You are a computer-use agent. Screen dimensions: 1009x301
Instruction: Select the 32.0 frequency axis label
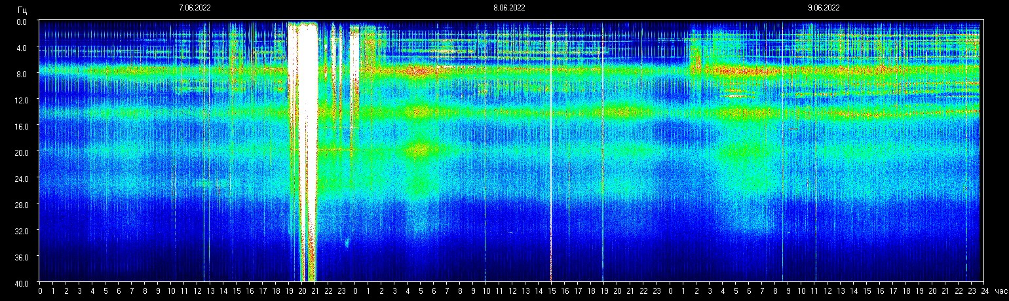(20, 231)
